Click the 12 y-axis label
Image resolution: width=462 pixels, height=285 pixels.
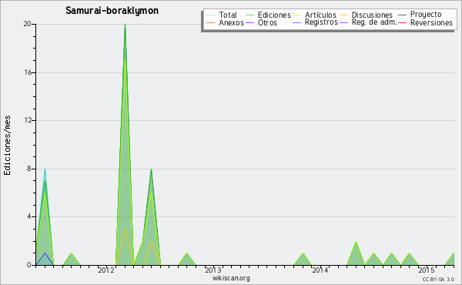pos(28,120)
